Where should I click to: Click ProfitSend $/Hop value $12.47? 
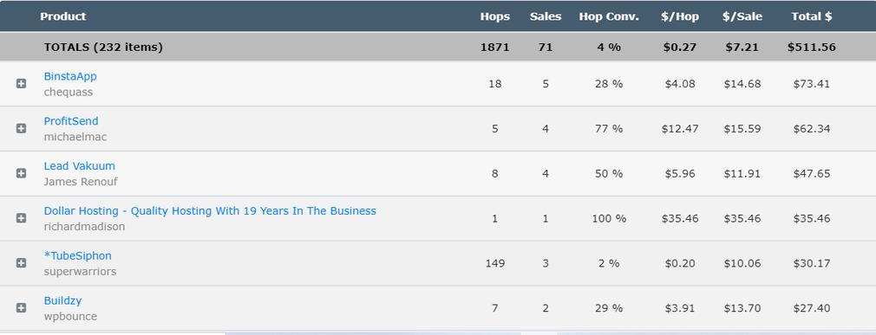coord(680,129)
